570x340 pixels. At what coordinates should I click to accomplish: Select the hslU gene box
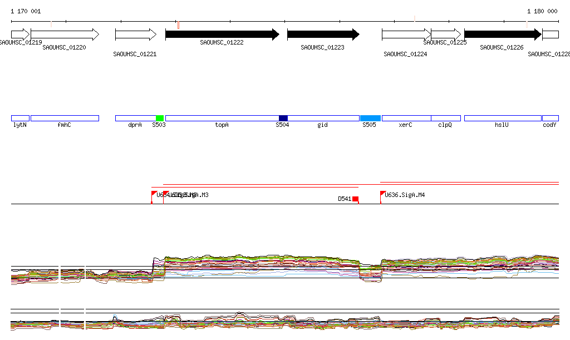502,118
